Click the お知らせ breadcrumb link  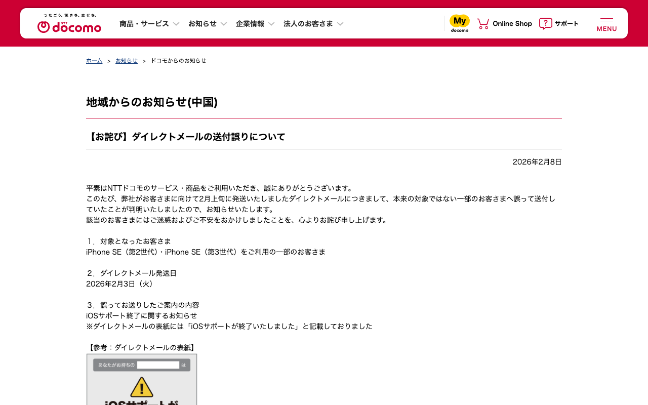point(127,61)
